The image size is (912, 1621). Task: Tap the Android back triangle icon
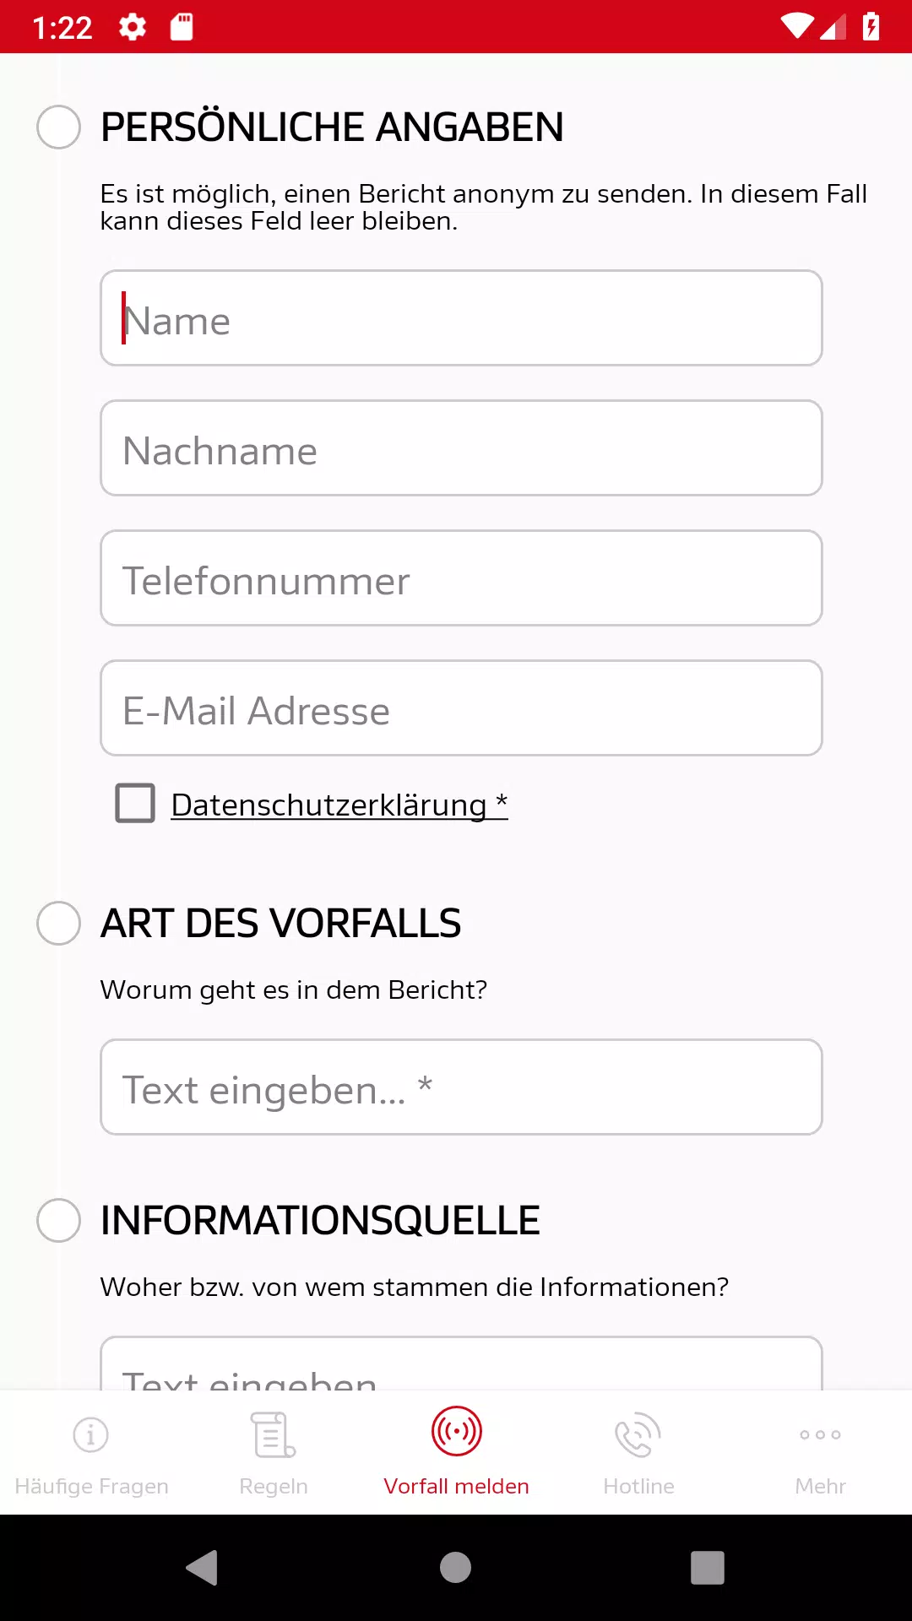203,1568
